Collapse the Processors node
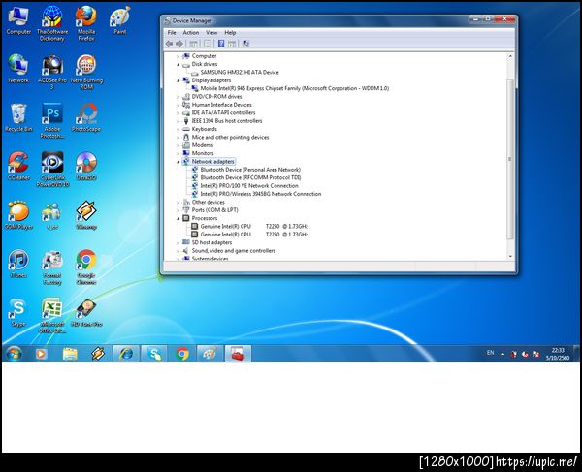 coord(178,219)
